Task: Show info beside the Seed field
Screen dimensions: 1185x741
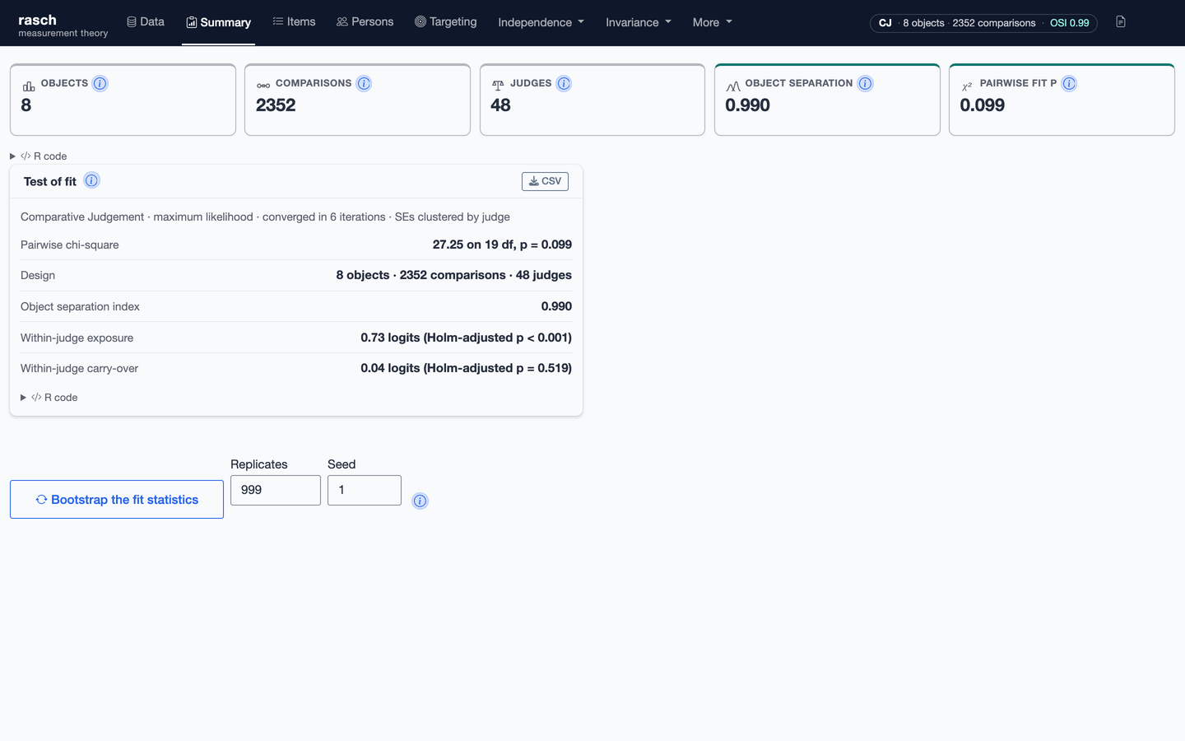Action: coord(420,501)
